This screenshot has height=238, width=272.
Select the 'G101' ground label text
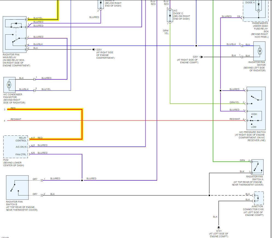(219, 231)
